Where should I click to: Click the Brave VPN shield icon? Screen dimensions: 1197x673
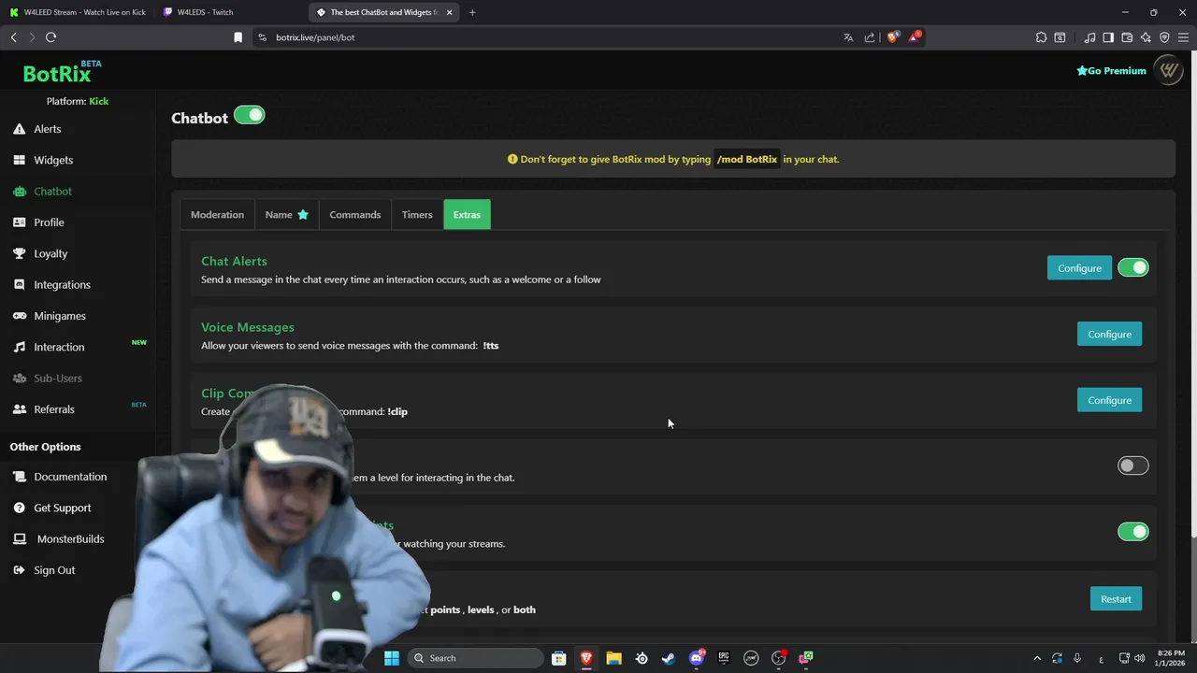[1164, 37]
